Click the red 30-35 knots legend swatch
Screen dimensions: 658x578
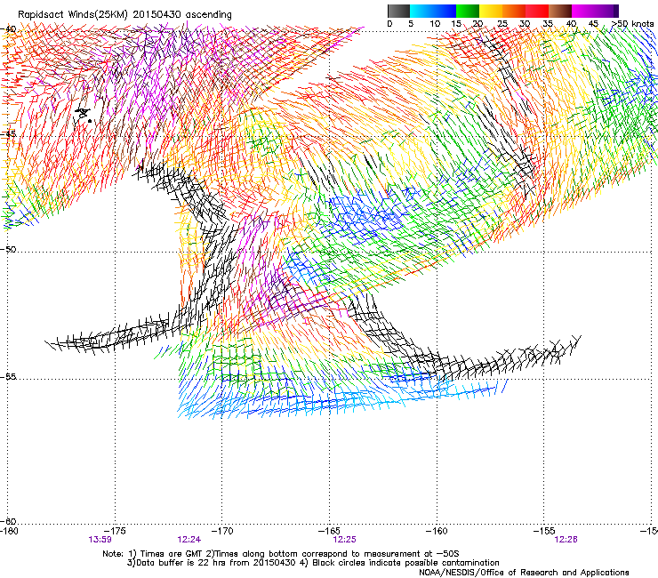[537, 11]
